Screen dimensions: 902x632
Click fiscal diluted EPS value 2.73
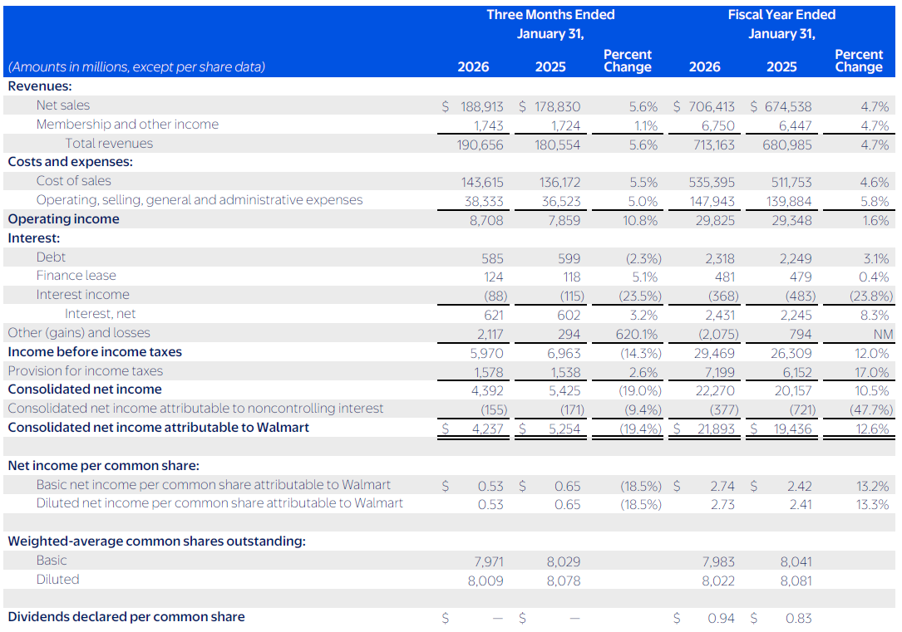(722, 504)
